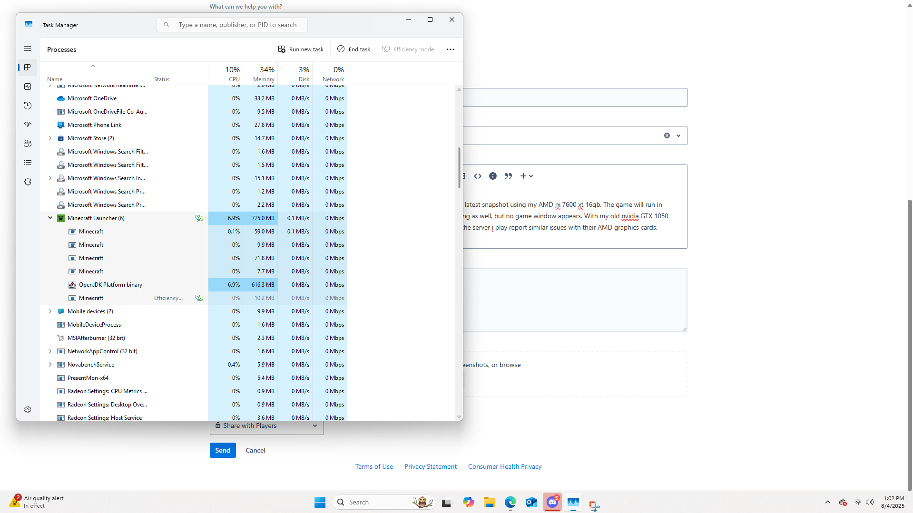Open the Task Manager more options menu
913x513 pixels.
451,49
